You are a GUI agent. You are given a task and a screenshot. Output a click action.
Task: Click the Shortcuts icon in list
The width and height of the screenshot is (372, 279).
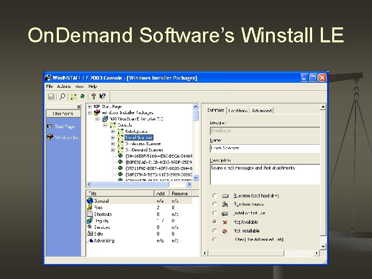(x=90, y=214)
